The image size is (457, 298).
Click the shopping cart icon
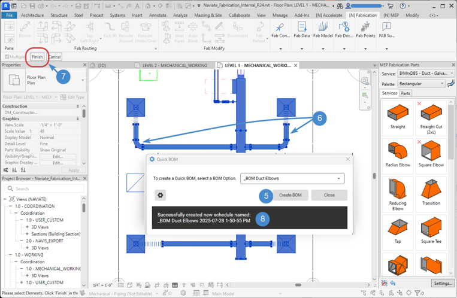[x=391, y=6]
